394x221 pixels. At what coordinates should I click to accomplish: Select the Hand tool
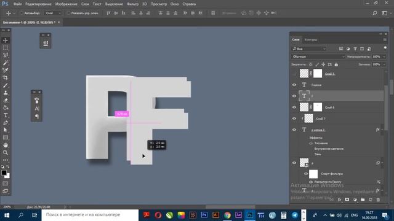point(6,145)
